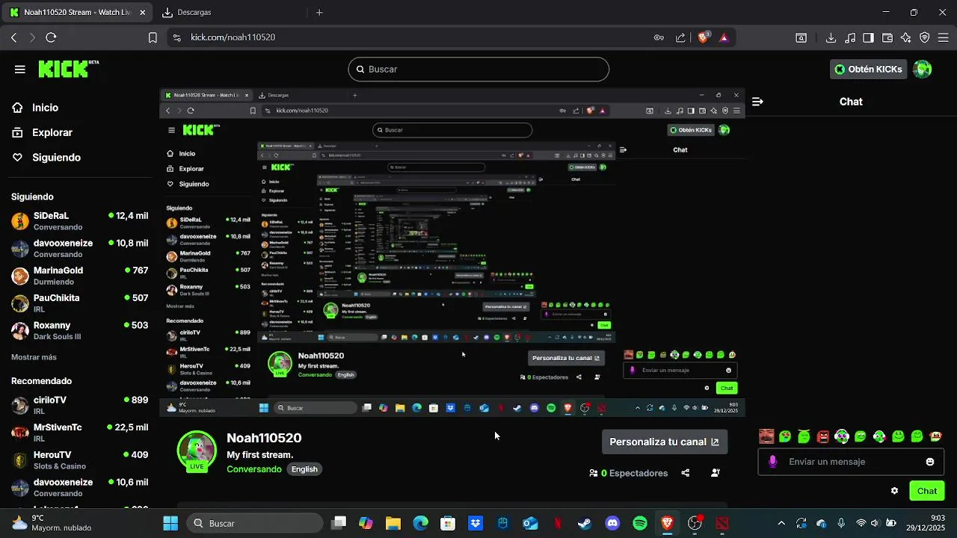Focus the Buscar search field
The width and height of the screenshot is (957, 538).
478,69
